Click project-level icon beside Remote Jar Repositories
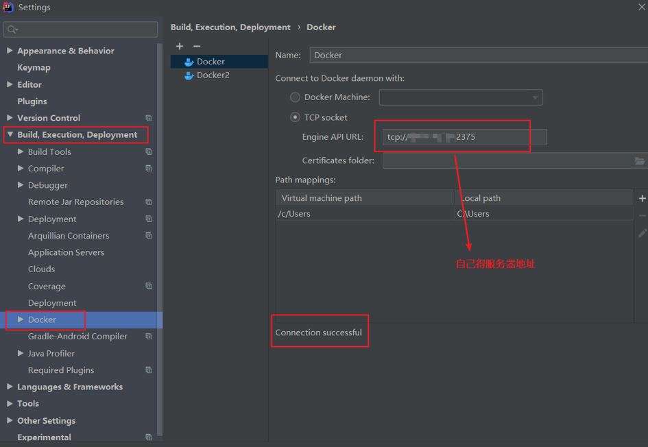Viewport: 648px width, 447px height. pyautogui.click(x=149, y=202)
